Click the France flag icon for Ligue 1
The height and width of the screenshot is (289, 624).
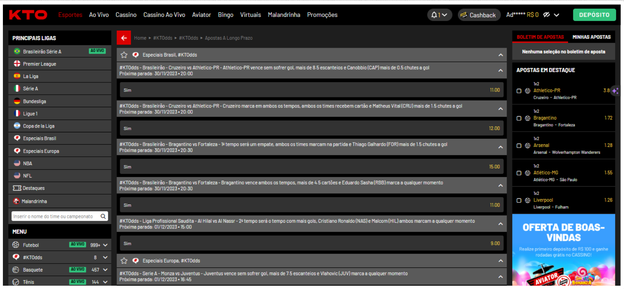(x=17, y=114)
